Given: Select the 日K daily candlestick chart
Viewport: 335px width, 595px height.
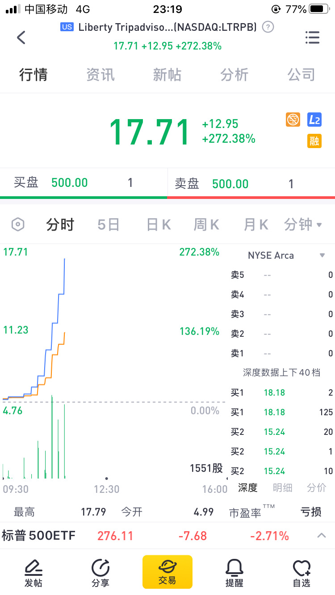Looking at the screenshot, I should pos(159,224).
